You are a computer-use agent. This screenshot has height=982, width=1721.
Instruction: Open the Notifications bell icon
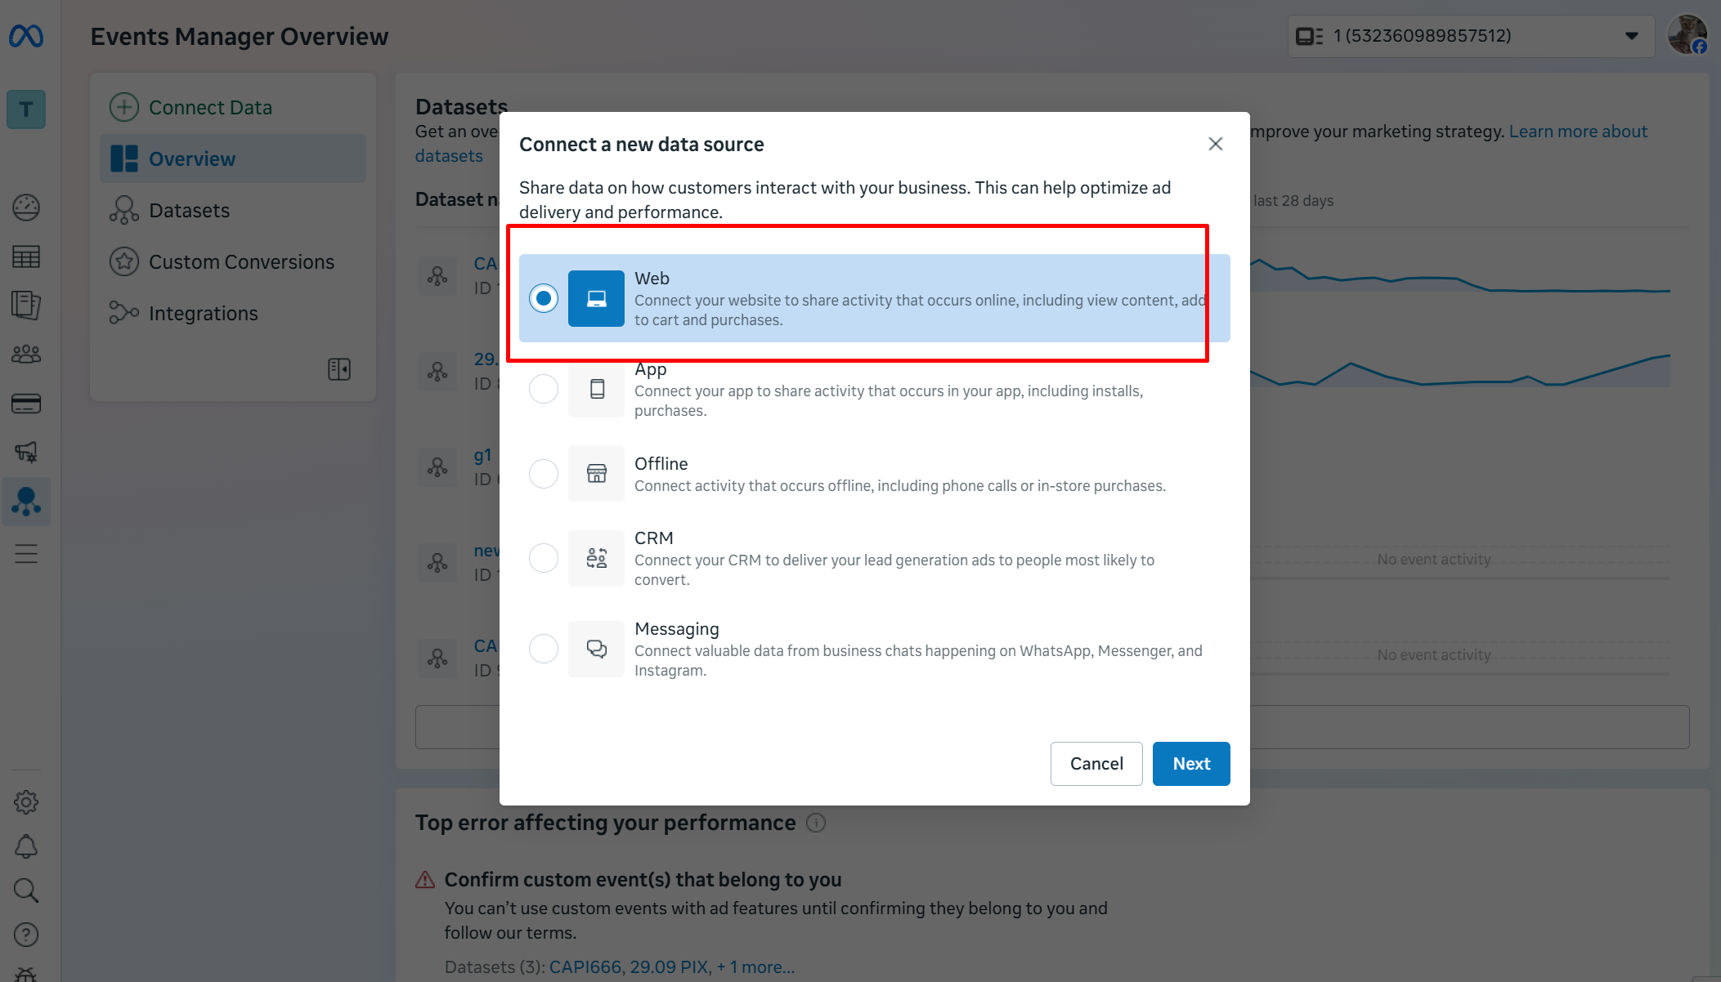click(x=26, y=846)
